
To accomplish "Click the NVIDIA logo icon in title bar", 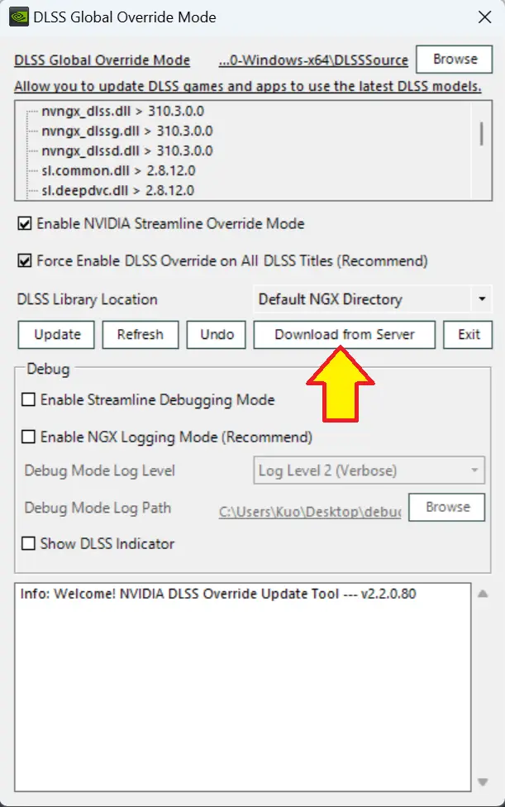I will (19, 17).
